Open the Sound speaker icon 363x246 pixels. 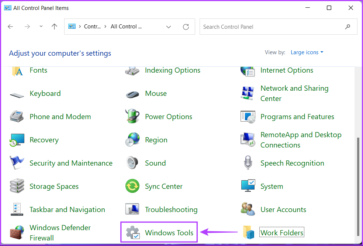pos(132,163)
